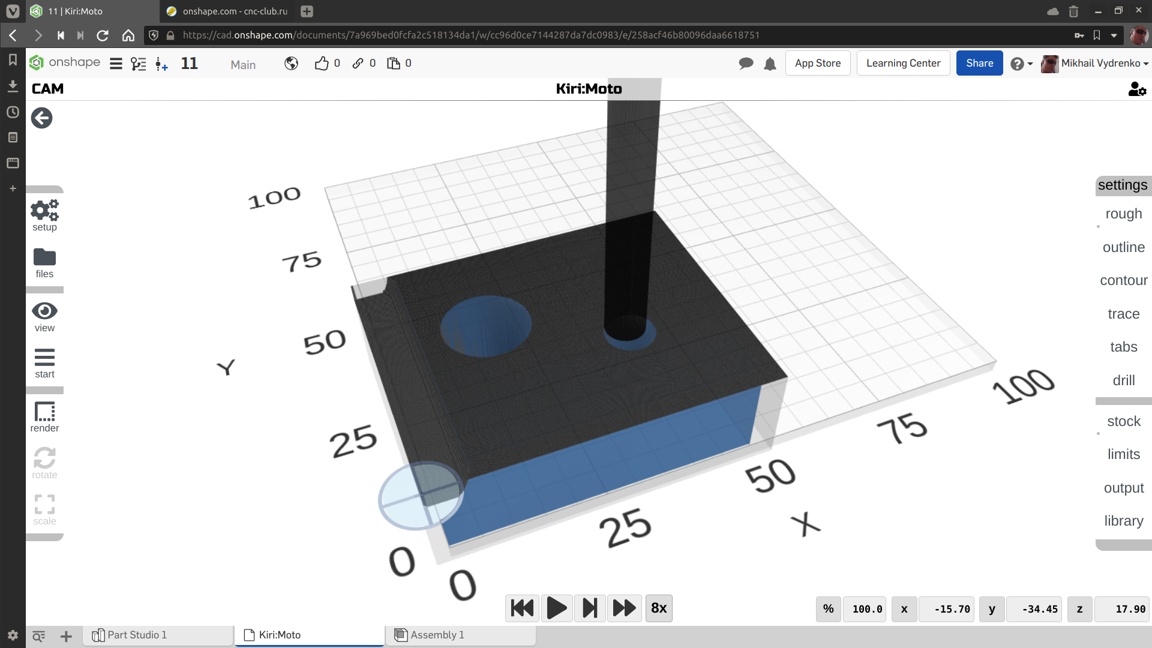Switch to Assembly 1 tab
1152x648 pixels.
437,635
